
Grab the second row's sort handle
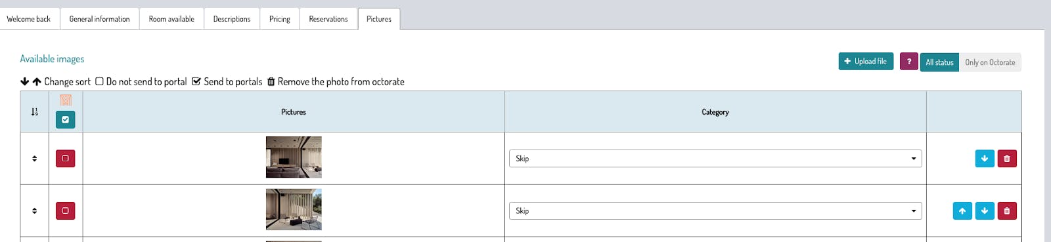point(35,211)
